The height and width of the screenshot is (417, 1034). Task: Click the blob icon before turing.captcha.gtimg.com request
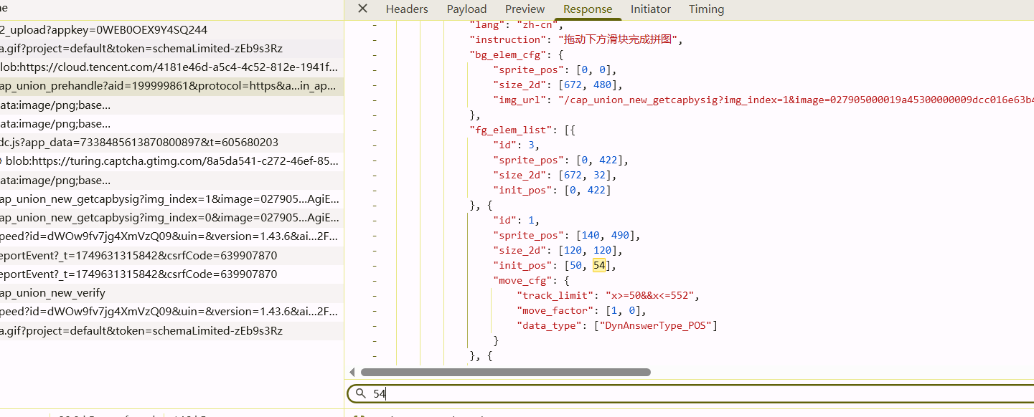point(1,161)
